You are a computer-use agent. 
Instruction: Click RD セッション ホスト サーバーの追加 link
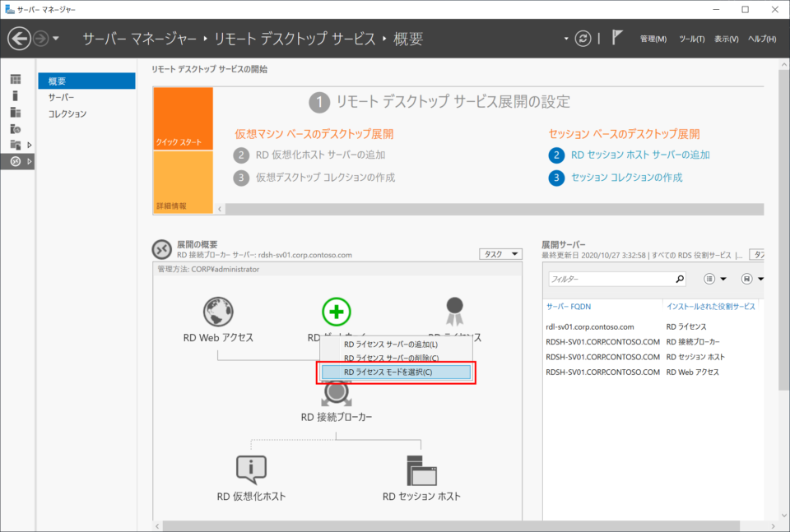click(640, 155)
